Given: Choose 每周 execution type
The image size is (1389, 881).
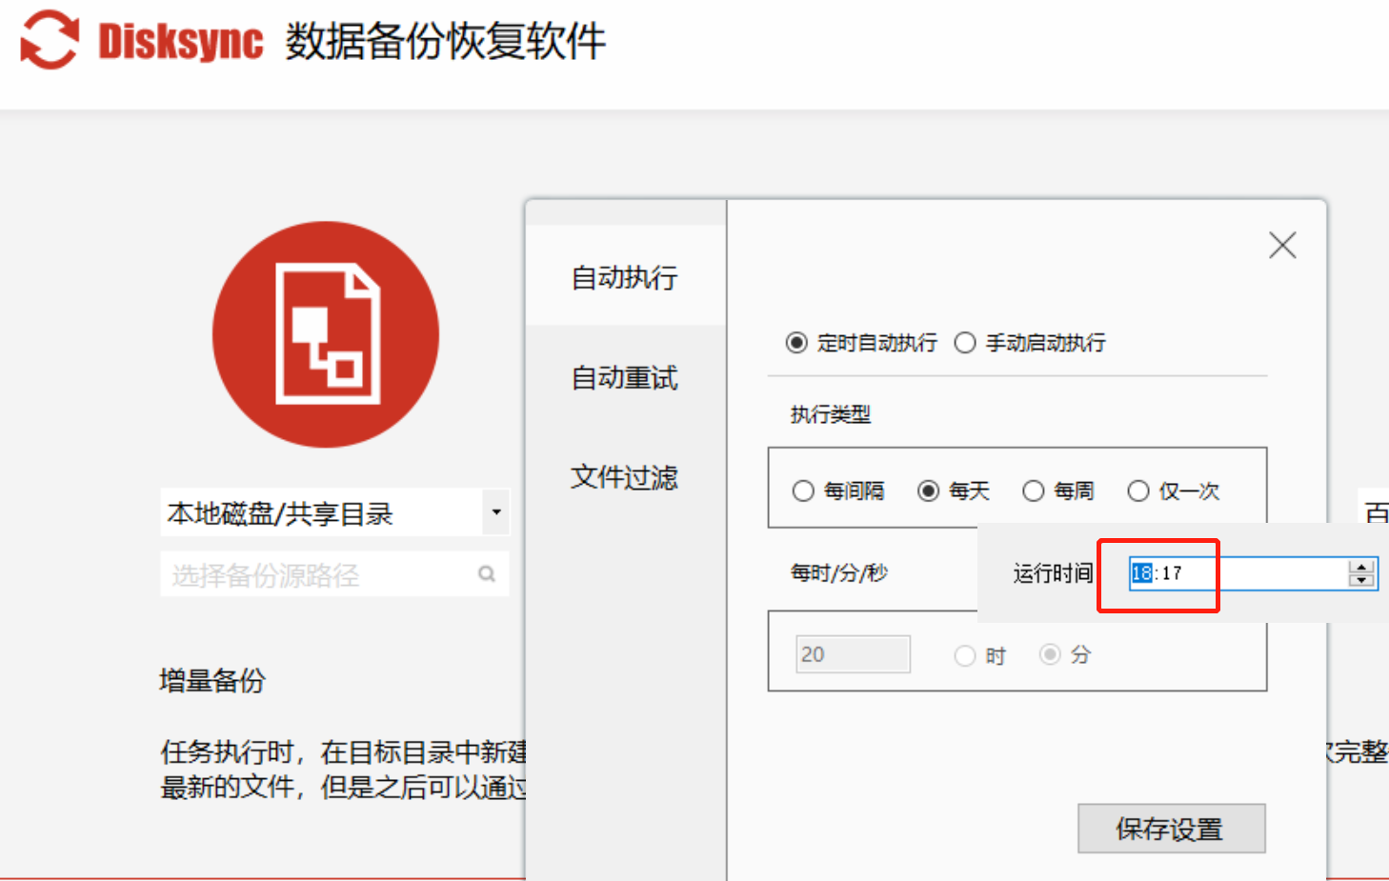Looking at the screenshot, I should (x=1034, y=491).
